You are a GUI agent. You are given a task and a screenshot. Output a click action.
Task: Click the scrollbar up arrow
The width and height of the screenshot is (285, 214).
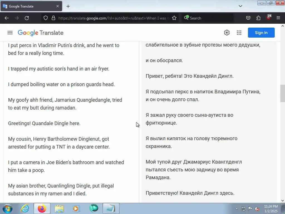[282, 26]
